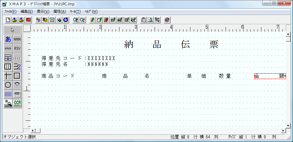Click the 01 02 numbered list icon
293x142 pixels.
click(157, 20)
